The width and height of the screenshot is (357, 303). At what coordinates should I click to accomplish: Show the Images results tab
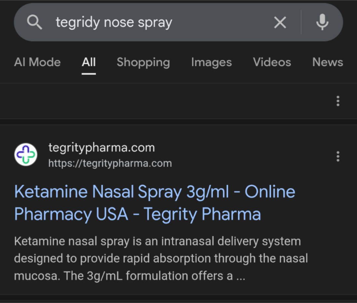pyautogui.click(x=211, y=62)
